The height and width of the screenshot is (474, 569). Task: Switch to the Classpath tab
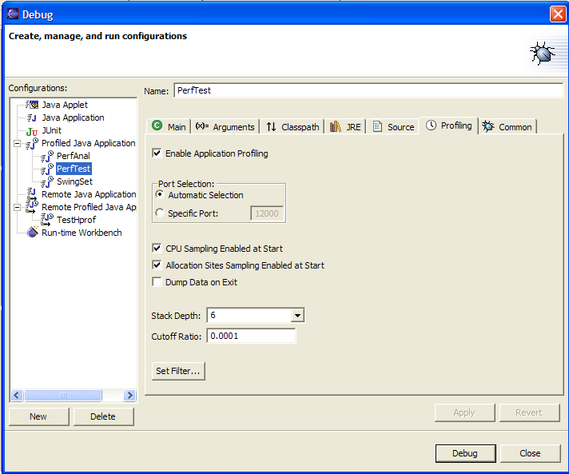coord(292,126)
